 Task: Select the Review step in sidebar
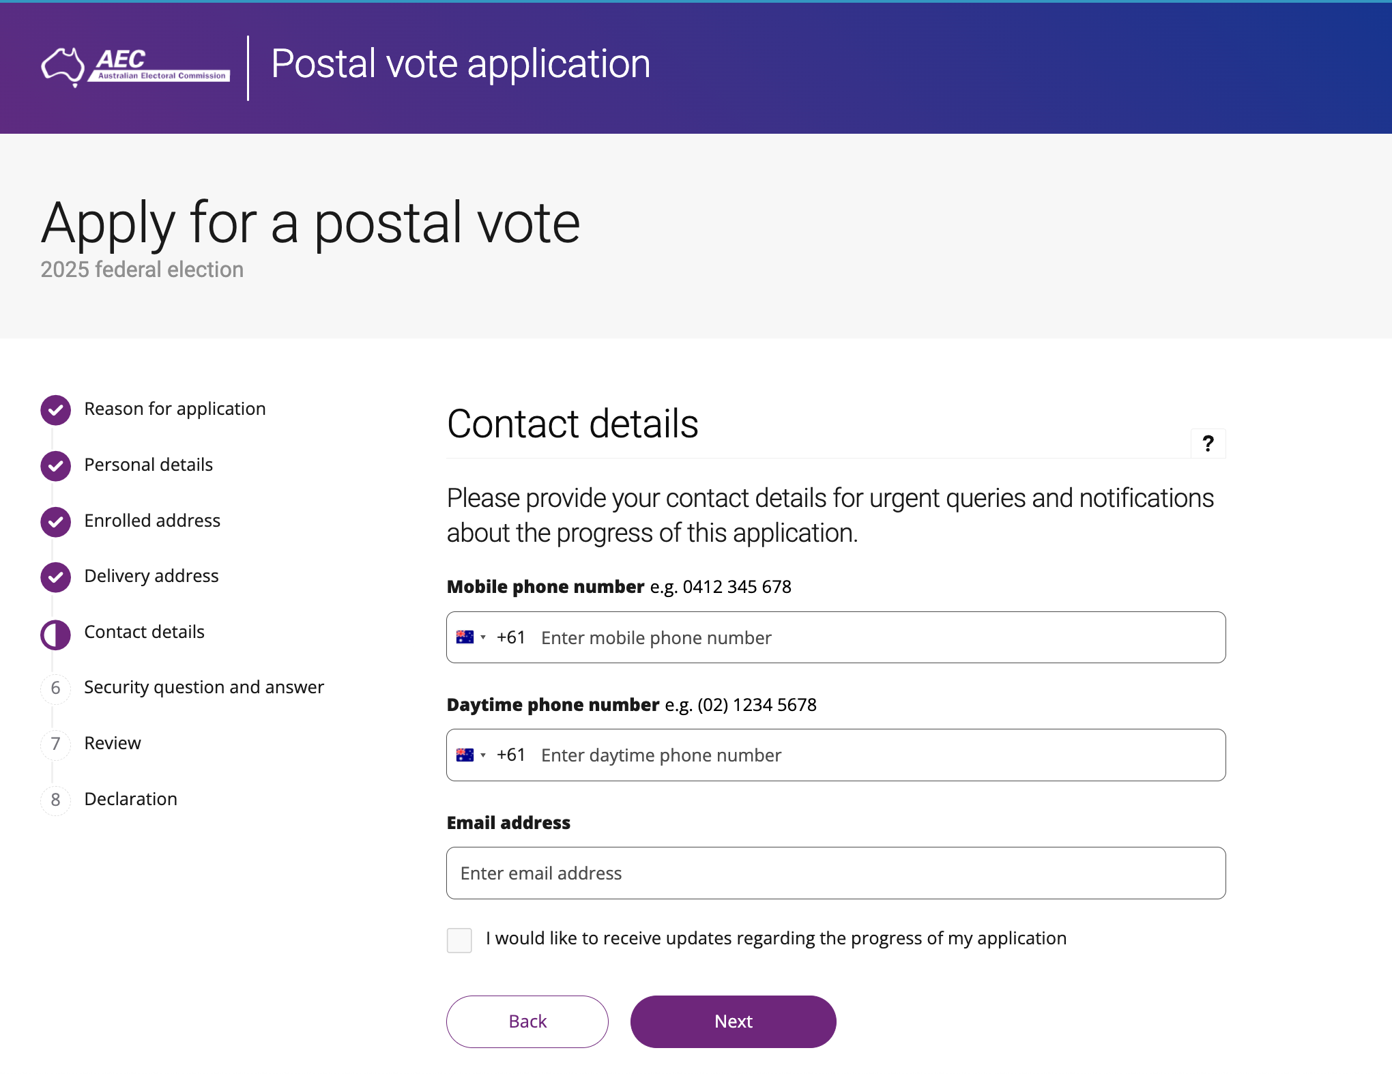pyautogui.click(x=113, y=743)
